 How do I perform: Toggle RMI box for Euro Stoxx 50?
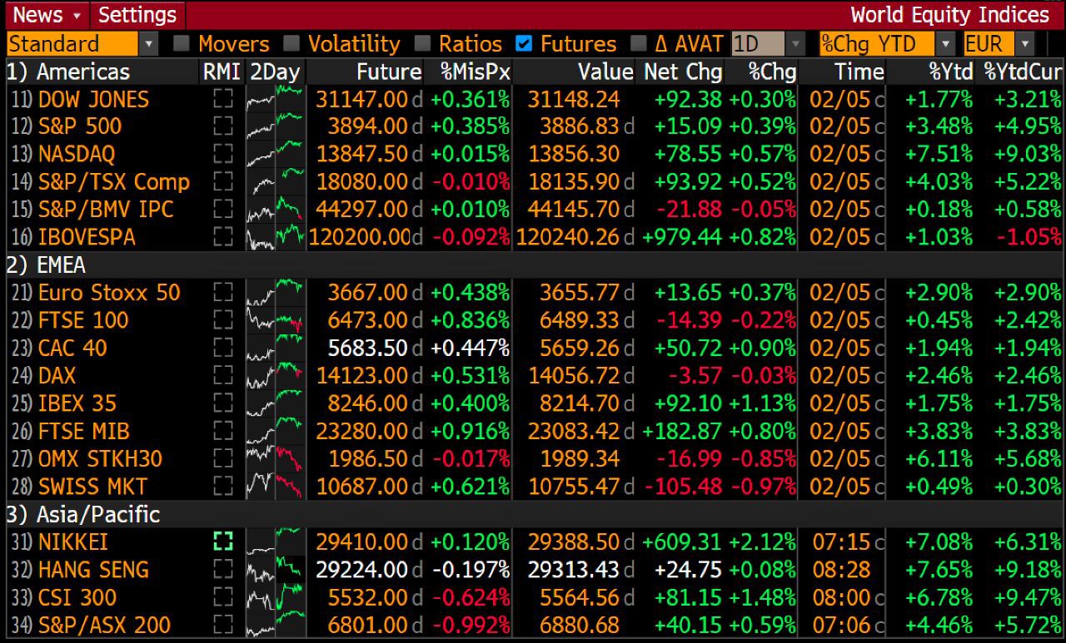[222, 293]
